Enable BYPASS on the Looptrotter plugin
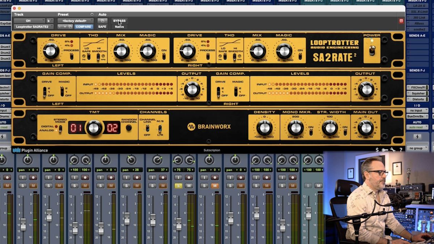The image size is (434, 244). 119,21
